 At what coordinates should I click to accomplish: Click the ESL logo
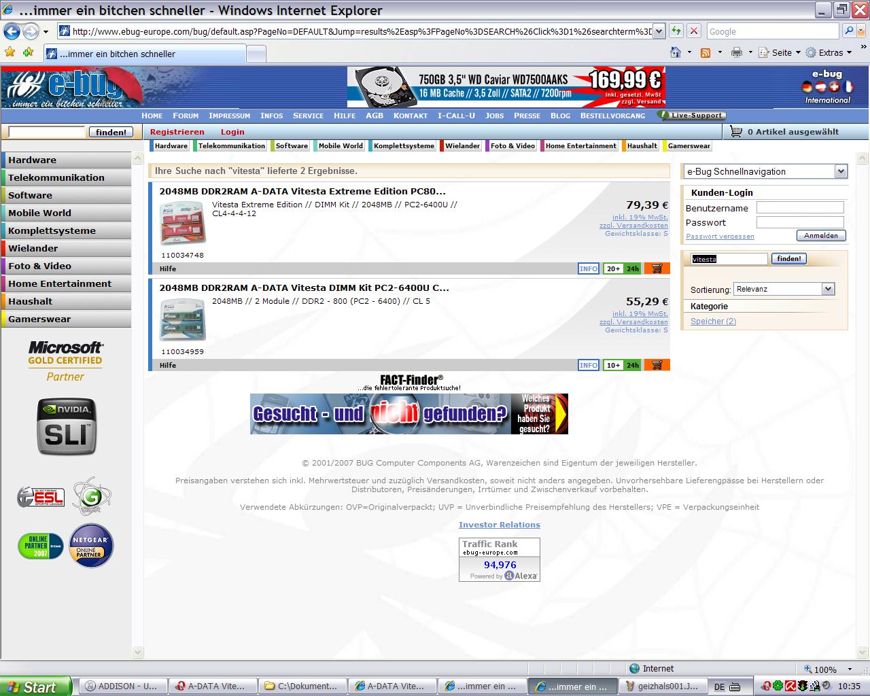pyautogui.click(x=40, y=497)
